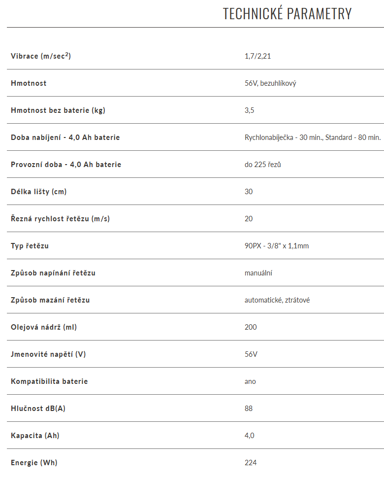Select the Kompatibilita baterie label
384x479 pixels.
[x=49, y=381]
